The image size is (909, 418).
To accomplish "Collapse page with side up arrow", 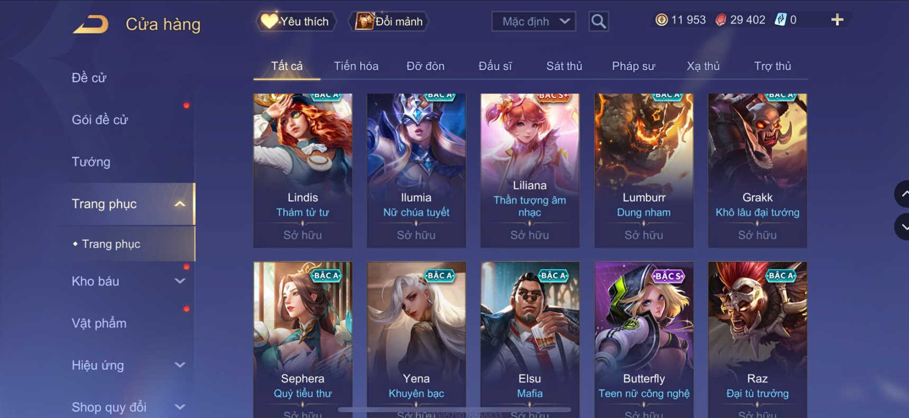I will 903,194.
